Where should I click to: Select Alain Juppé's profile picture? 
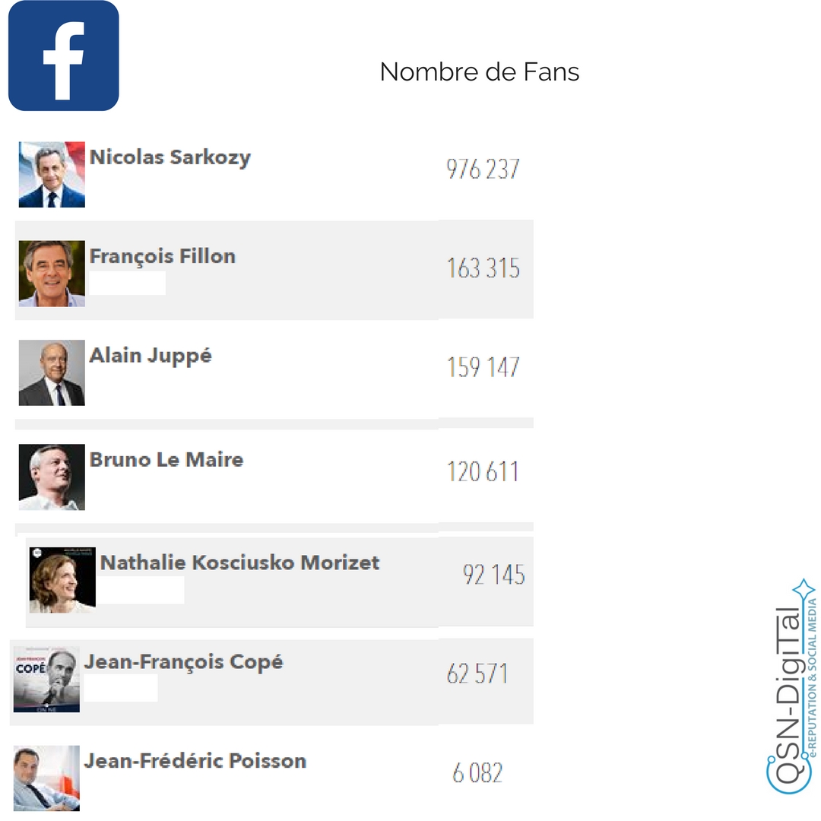(x=52, y=372)
